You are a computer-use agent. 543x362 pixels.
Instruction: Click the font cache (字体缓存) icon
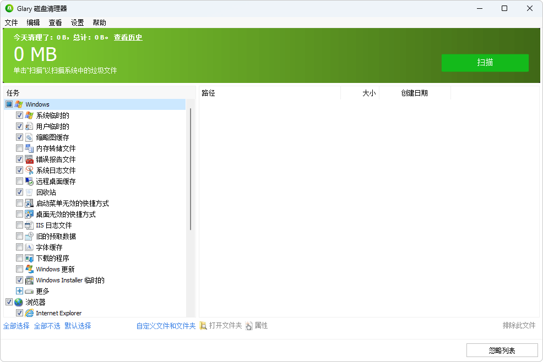pos(29,247)
